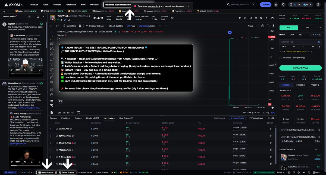Enter chart fullscreen mode
Image resolution: width=326 pixels, height=175 pixels.
point(268,26)
